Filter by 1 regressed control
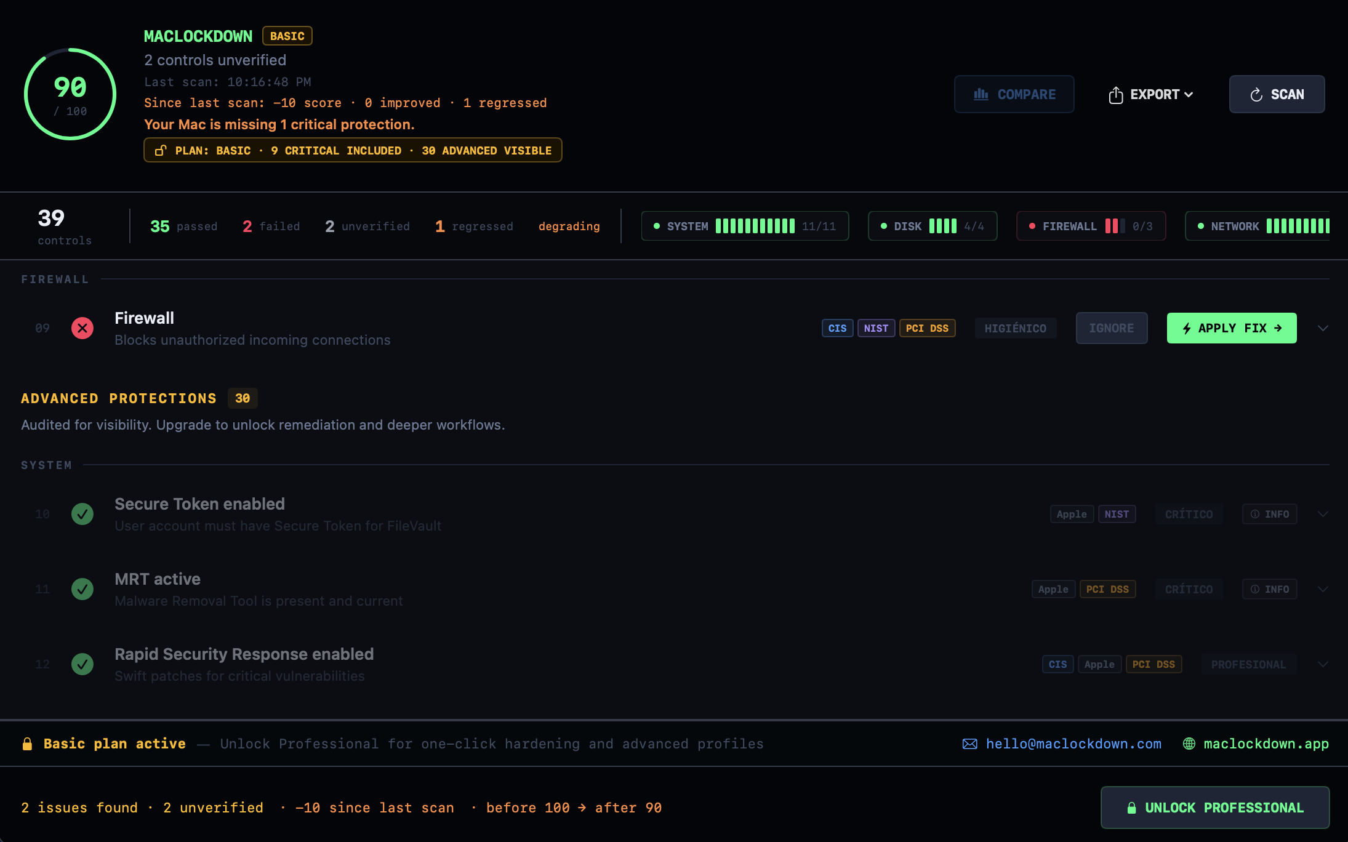The width and height of the screenshot is (1348, 842). 473,227
